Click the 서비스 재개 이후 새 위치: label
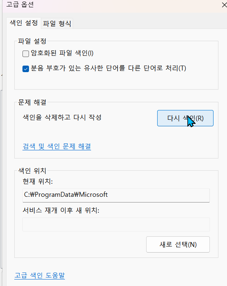The height and width of the screenshot is (286, 227). point(61,211)
